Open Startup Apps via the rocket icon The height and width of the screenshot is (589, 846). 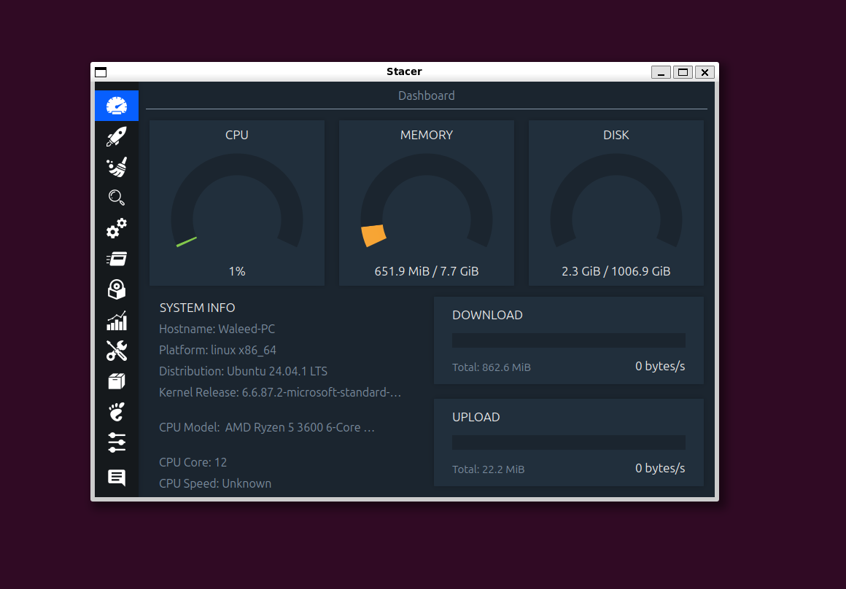pos(117,136)
